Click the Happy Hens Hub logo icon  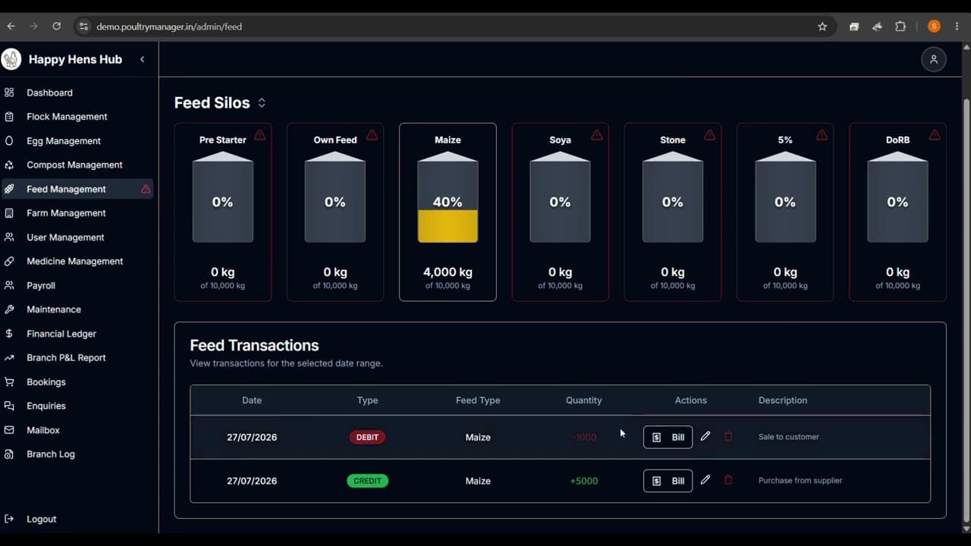(x=11, y=59)
